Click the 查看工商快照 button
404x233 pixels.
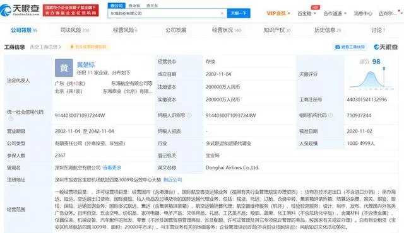(350, 47)
